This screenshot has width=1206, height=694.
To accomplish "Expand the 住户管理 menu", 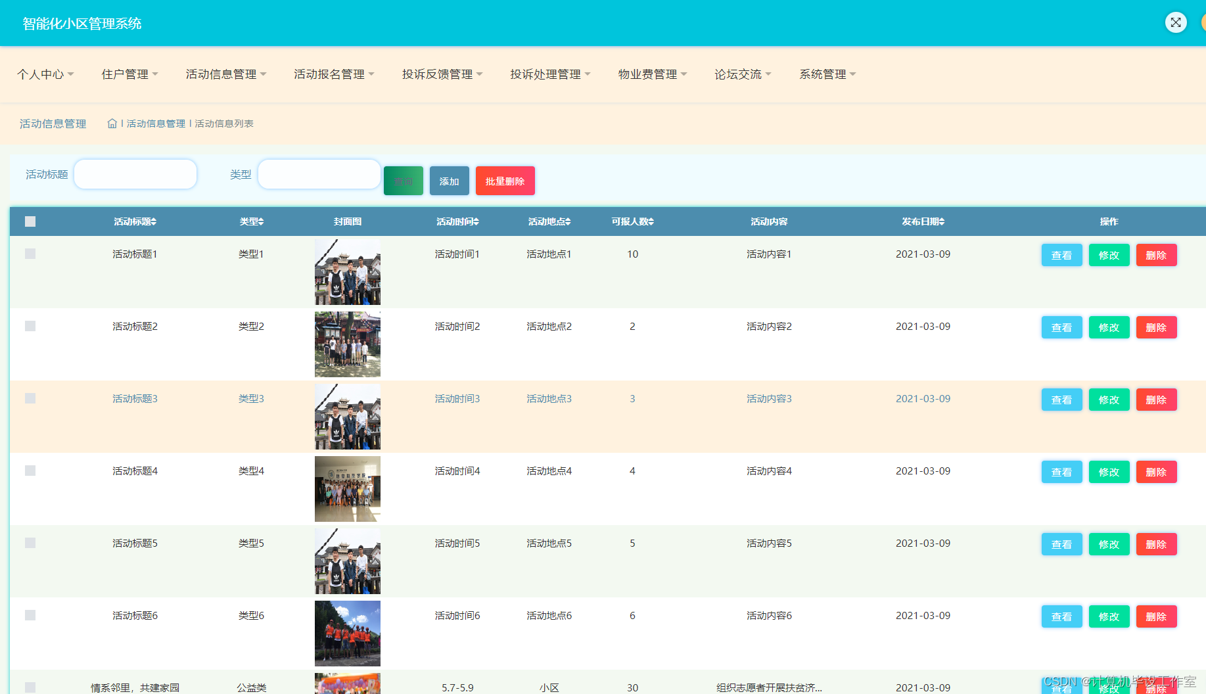I will 129,74.
